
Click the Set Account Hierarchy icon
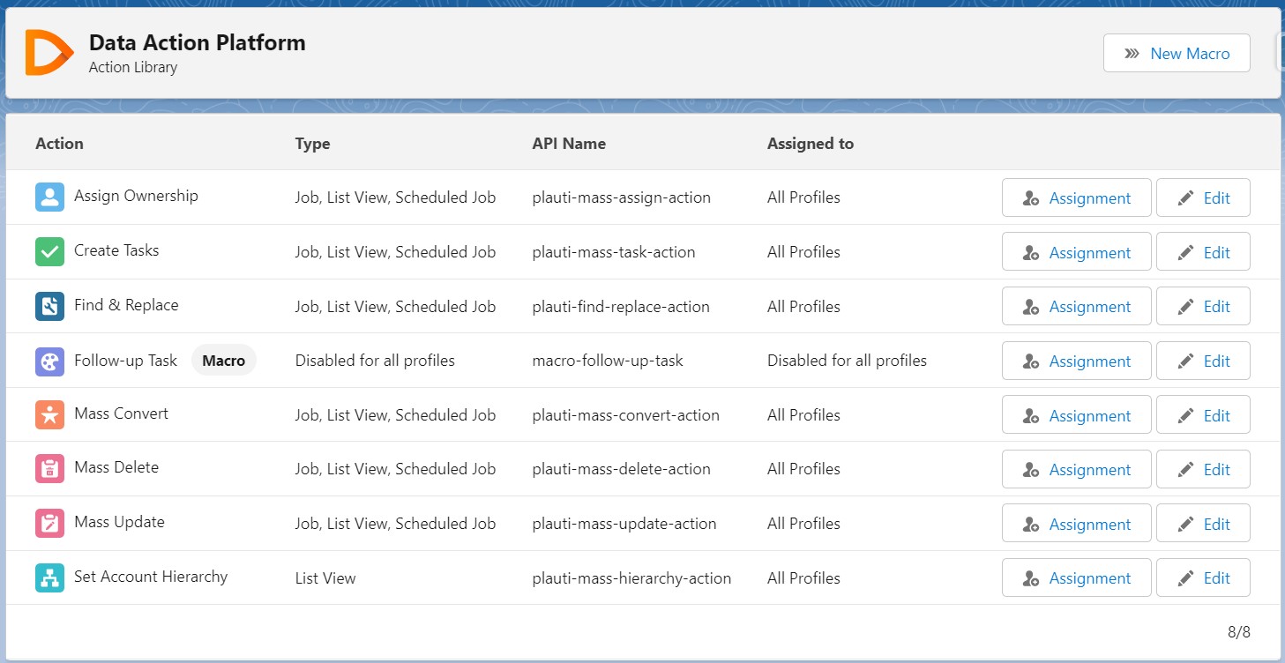click(x=49, y=577)
